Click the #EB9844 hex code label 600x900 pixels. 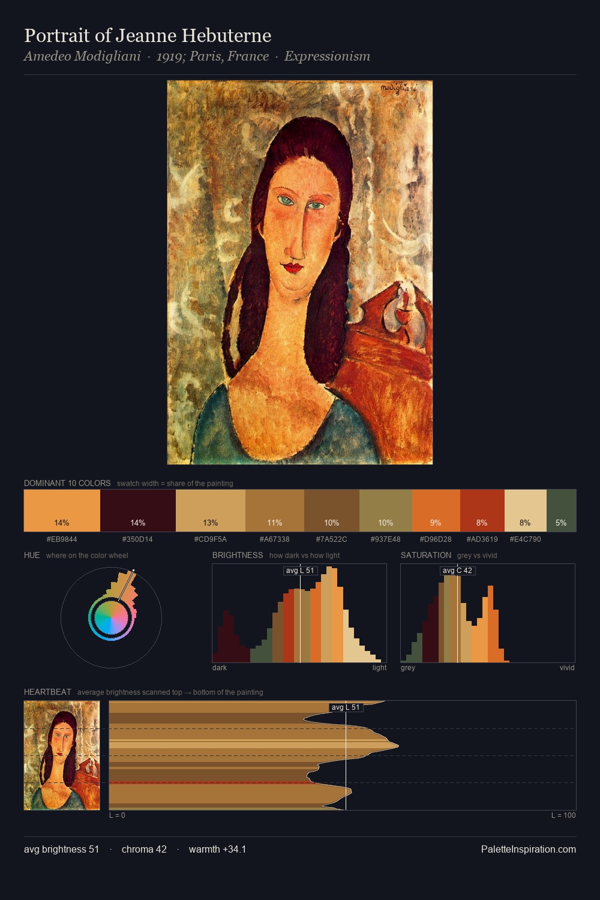[x=62, y=539]
